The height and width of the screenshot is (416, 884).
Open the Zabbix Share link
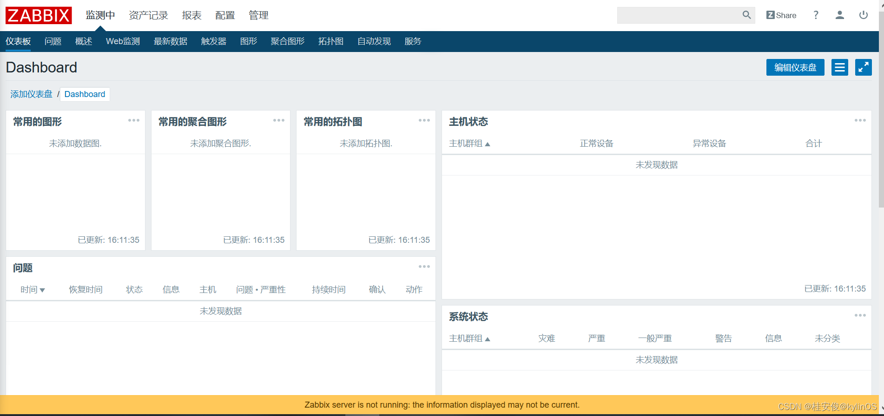coord(781,15)
